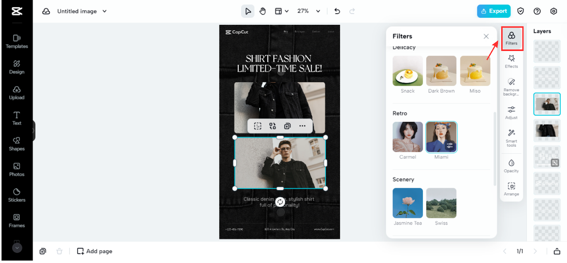Open more options on floating toolbar

[302, 126]
